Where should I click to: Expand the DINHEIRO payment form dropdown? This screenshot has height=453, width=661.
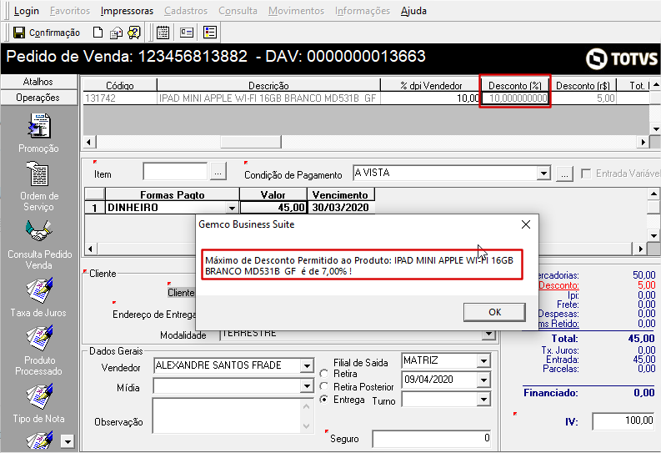coord(232,208)
